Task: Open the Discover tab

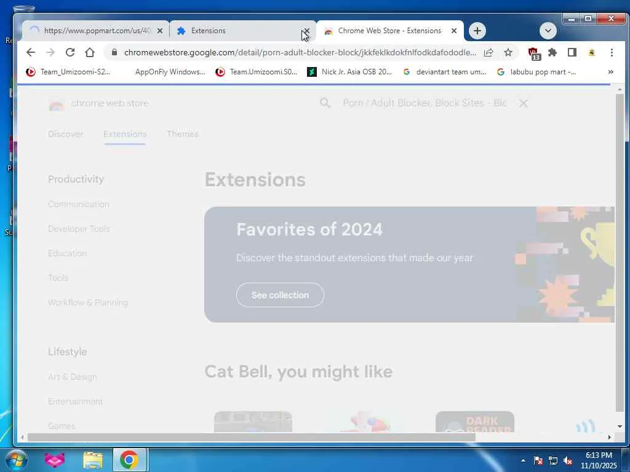Action: [x=65, y=134]
